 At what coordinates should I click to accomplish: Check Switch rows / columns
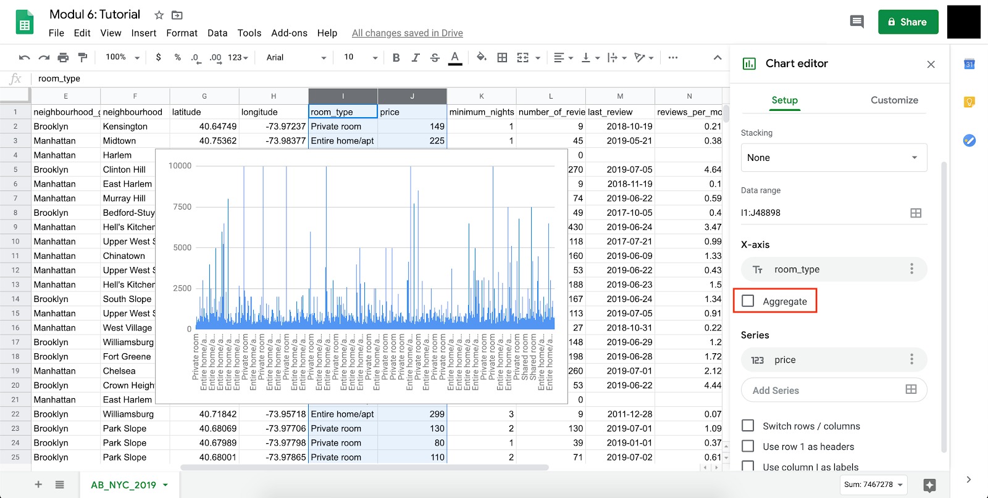748,425
